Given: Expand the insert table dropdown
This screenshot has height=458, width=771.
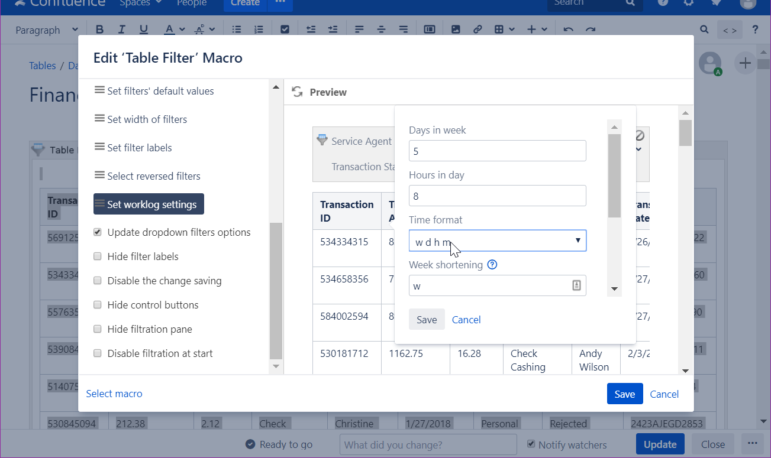Looking at the screenshot, I should click(504, 30).
